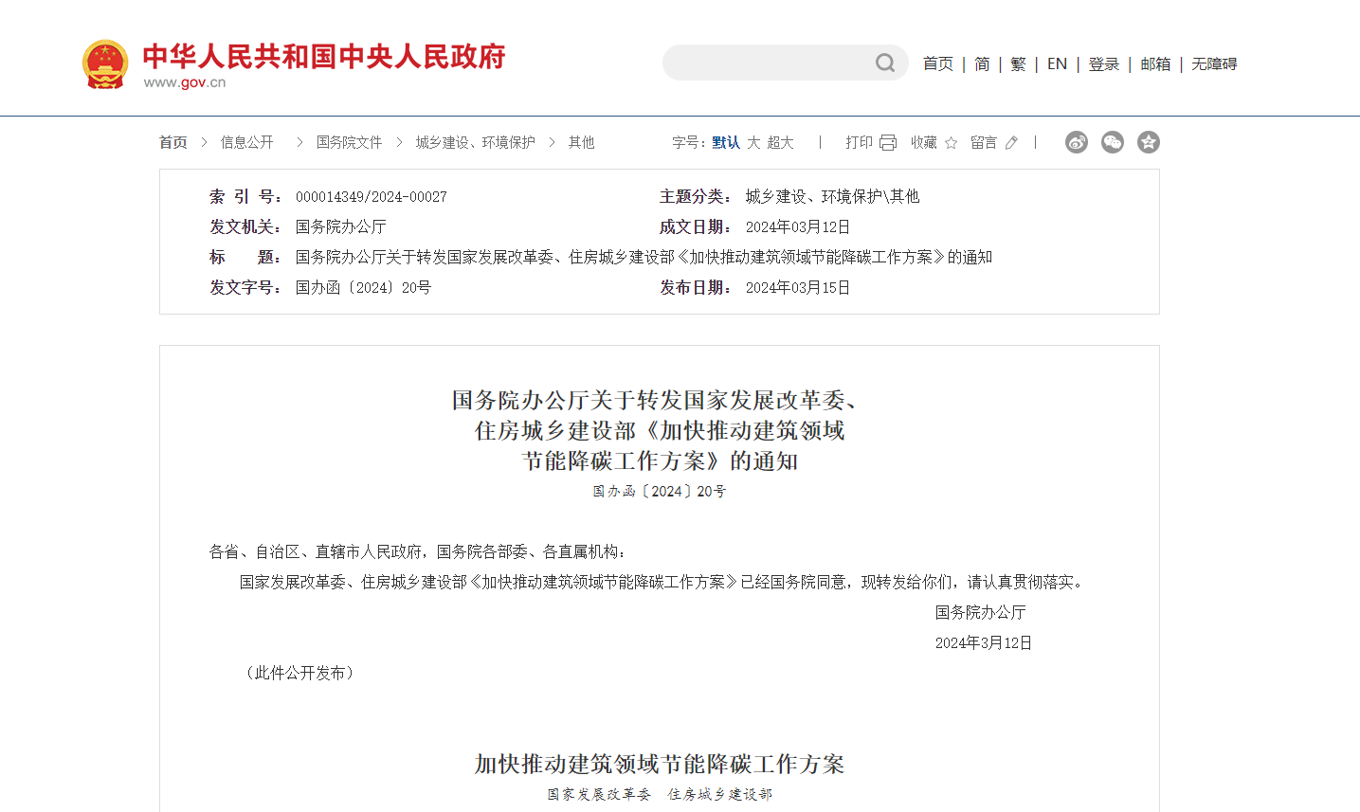Click the magnifier icon in the search bar
1360x812 pixels.
click(x=883, y=63)
